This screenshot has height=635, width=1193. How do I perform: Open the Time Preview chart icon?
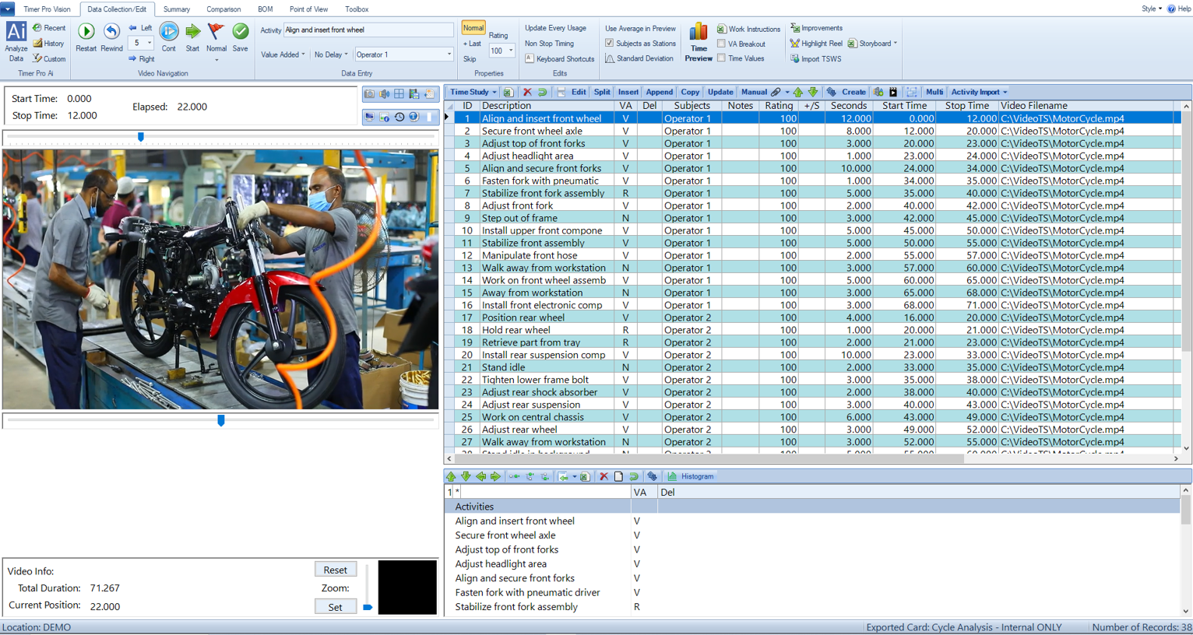point(699,32)
